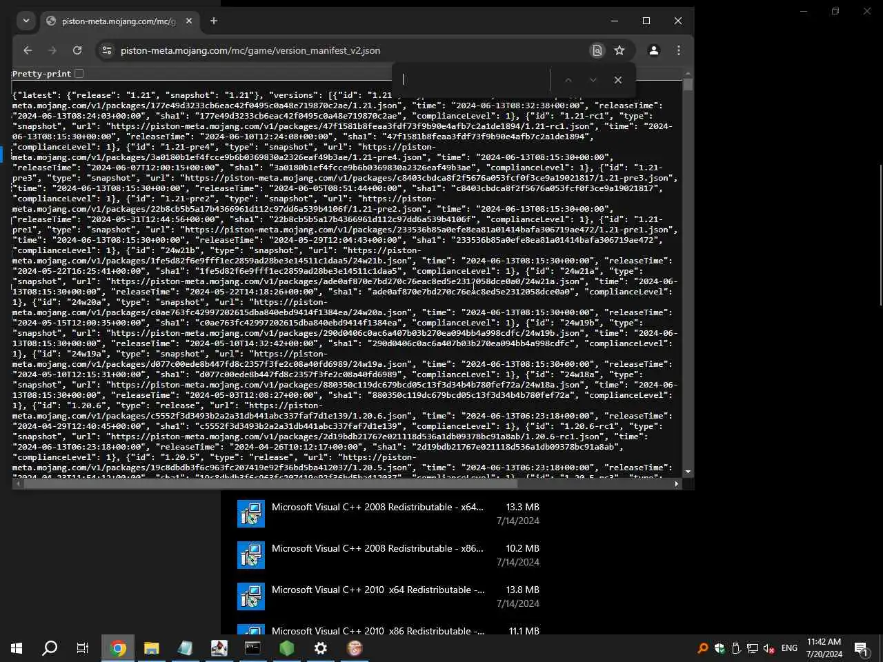This screenshot has width=883, height=662.
Task: Click the find-in-page icon in address bar
Action: 597,50
